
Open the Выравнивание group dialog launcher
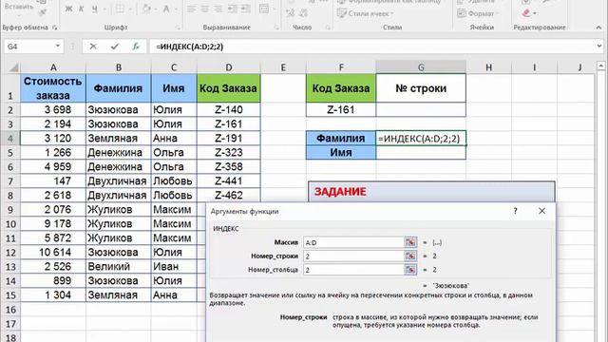coord(276,28)
